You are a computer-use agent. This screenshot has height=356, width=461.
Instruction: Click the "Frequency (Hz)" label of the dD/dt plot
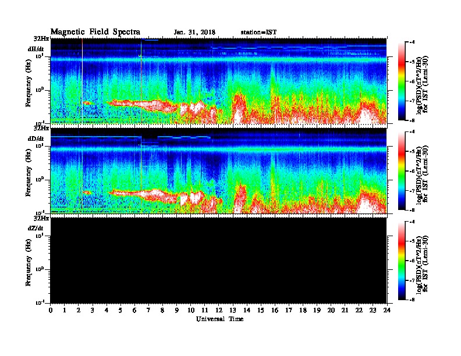click(x=28, y=173)
